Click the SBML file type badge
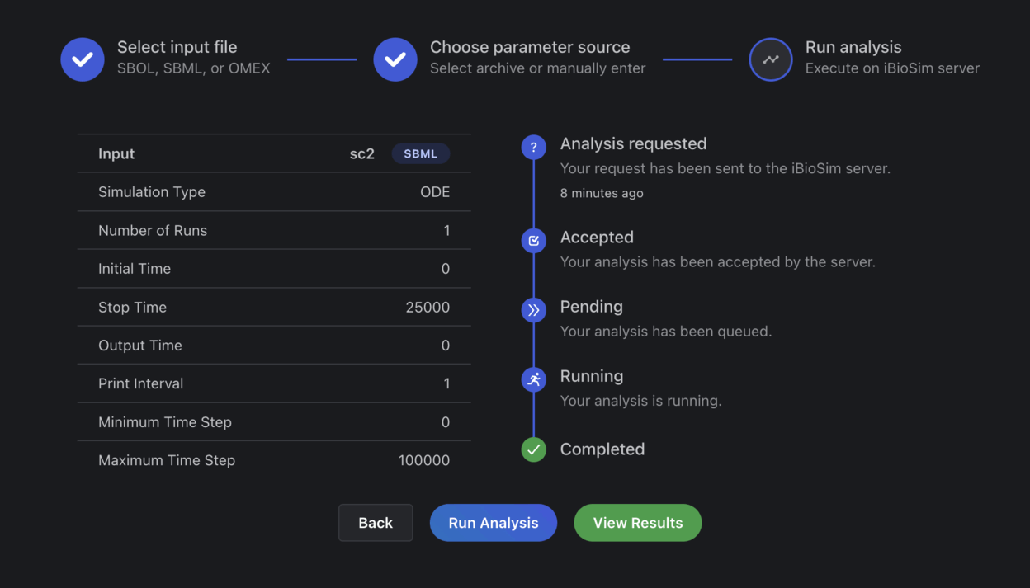Image resolution: width=1030 pixels, height=588 pixels. 421,153
